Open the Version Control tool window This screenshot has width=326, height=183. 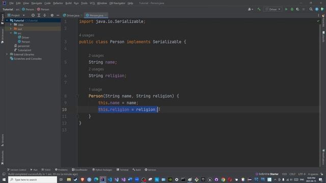pyautogui.click(x=17, y=170)
